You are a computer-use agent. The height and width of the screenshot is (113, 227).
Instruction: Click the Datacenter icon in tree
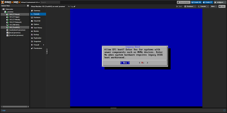4,9
